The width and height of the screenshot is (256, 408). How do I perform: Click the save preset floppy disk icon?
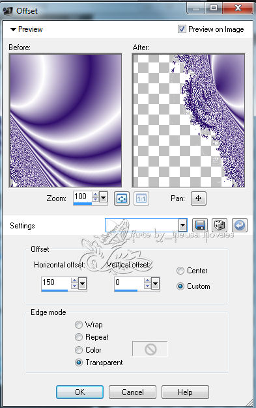(x=200, y=225)
